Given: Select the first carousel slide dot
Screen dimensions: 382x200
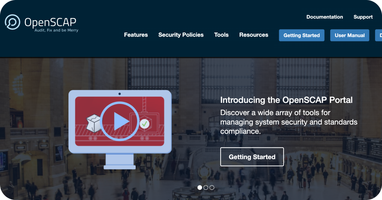Looking at the screenshot, I should click(200, 188).
